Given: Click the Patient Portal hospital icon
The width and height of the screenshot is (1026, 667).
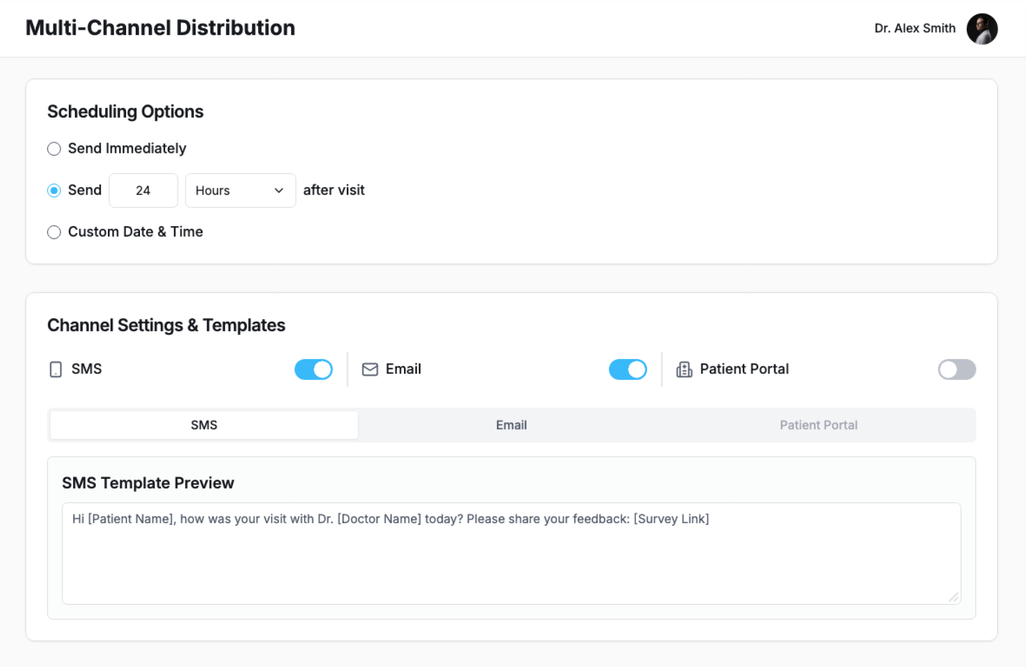Looking at the screenshot, I should point(684,369).
